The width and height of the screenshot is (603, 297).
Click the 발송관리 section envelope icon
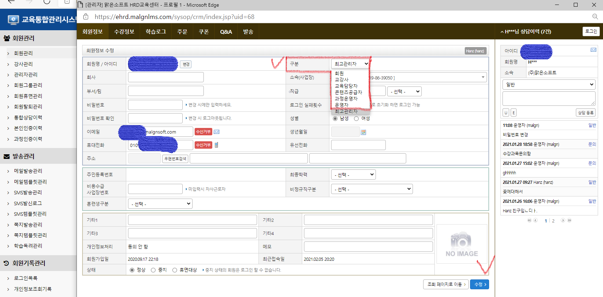[x=7, y=156]
